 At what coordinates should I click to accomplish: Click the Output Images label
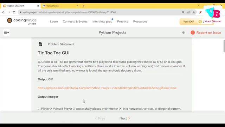point(48,97)
